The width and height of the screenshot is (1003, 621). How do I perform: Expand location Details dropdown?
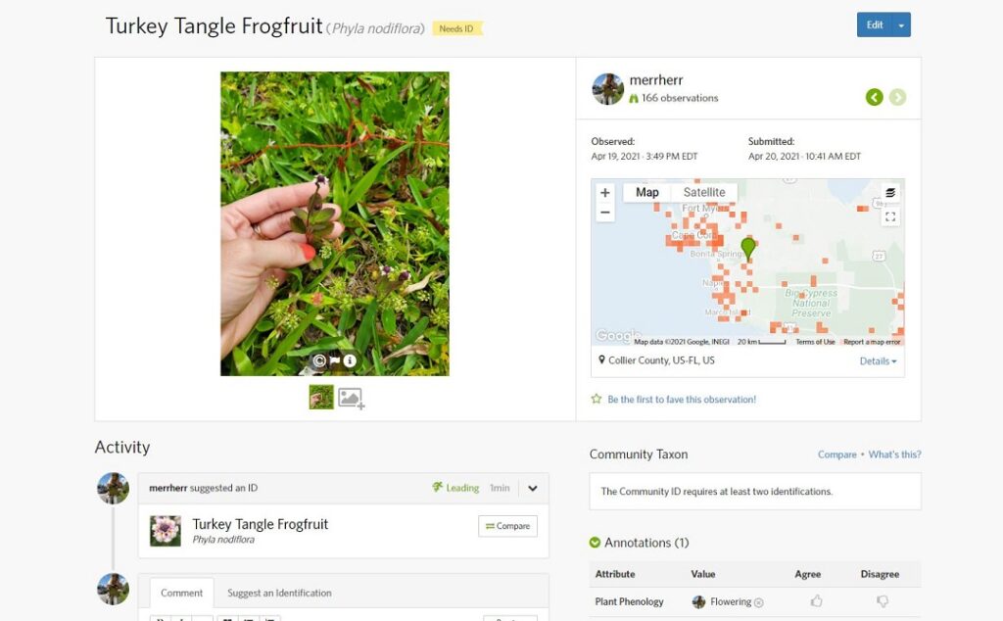point(878,361)
